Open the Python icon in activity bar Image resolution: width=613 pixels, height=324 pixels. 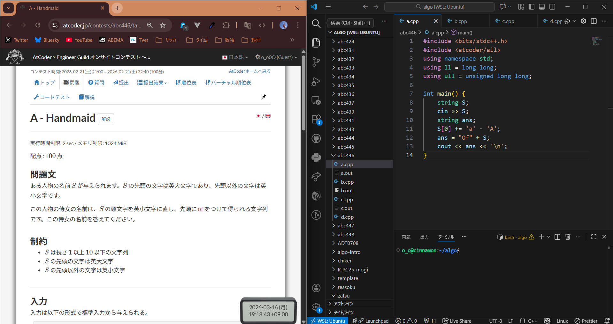pos(316,157)
